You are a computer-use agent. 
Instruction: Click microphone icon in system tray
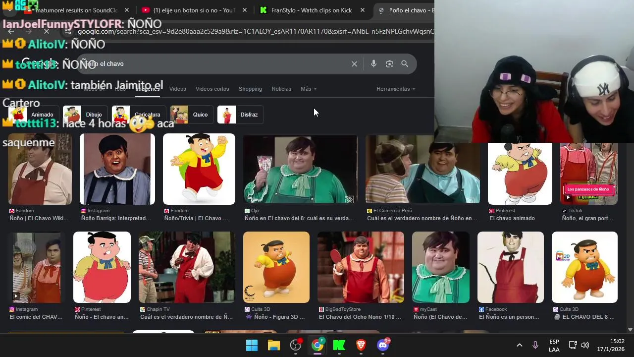535,345
